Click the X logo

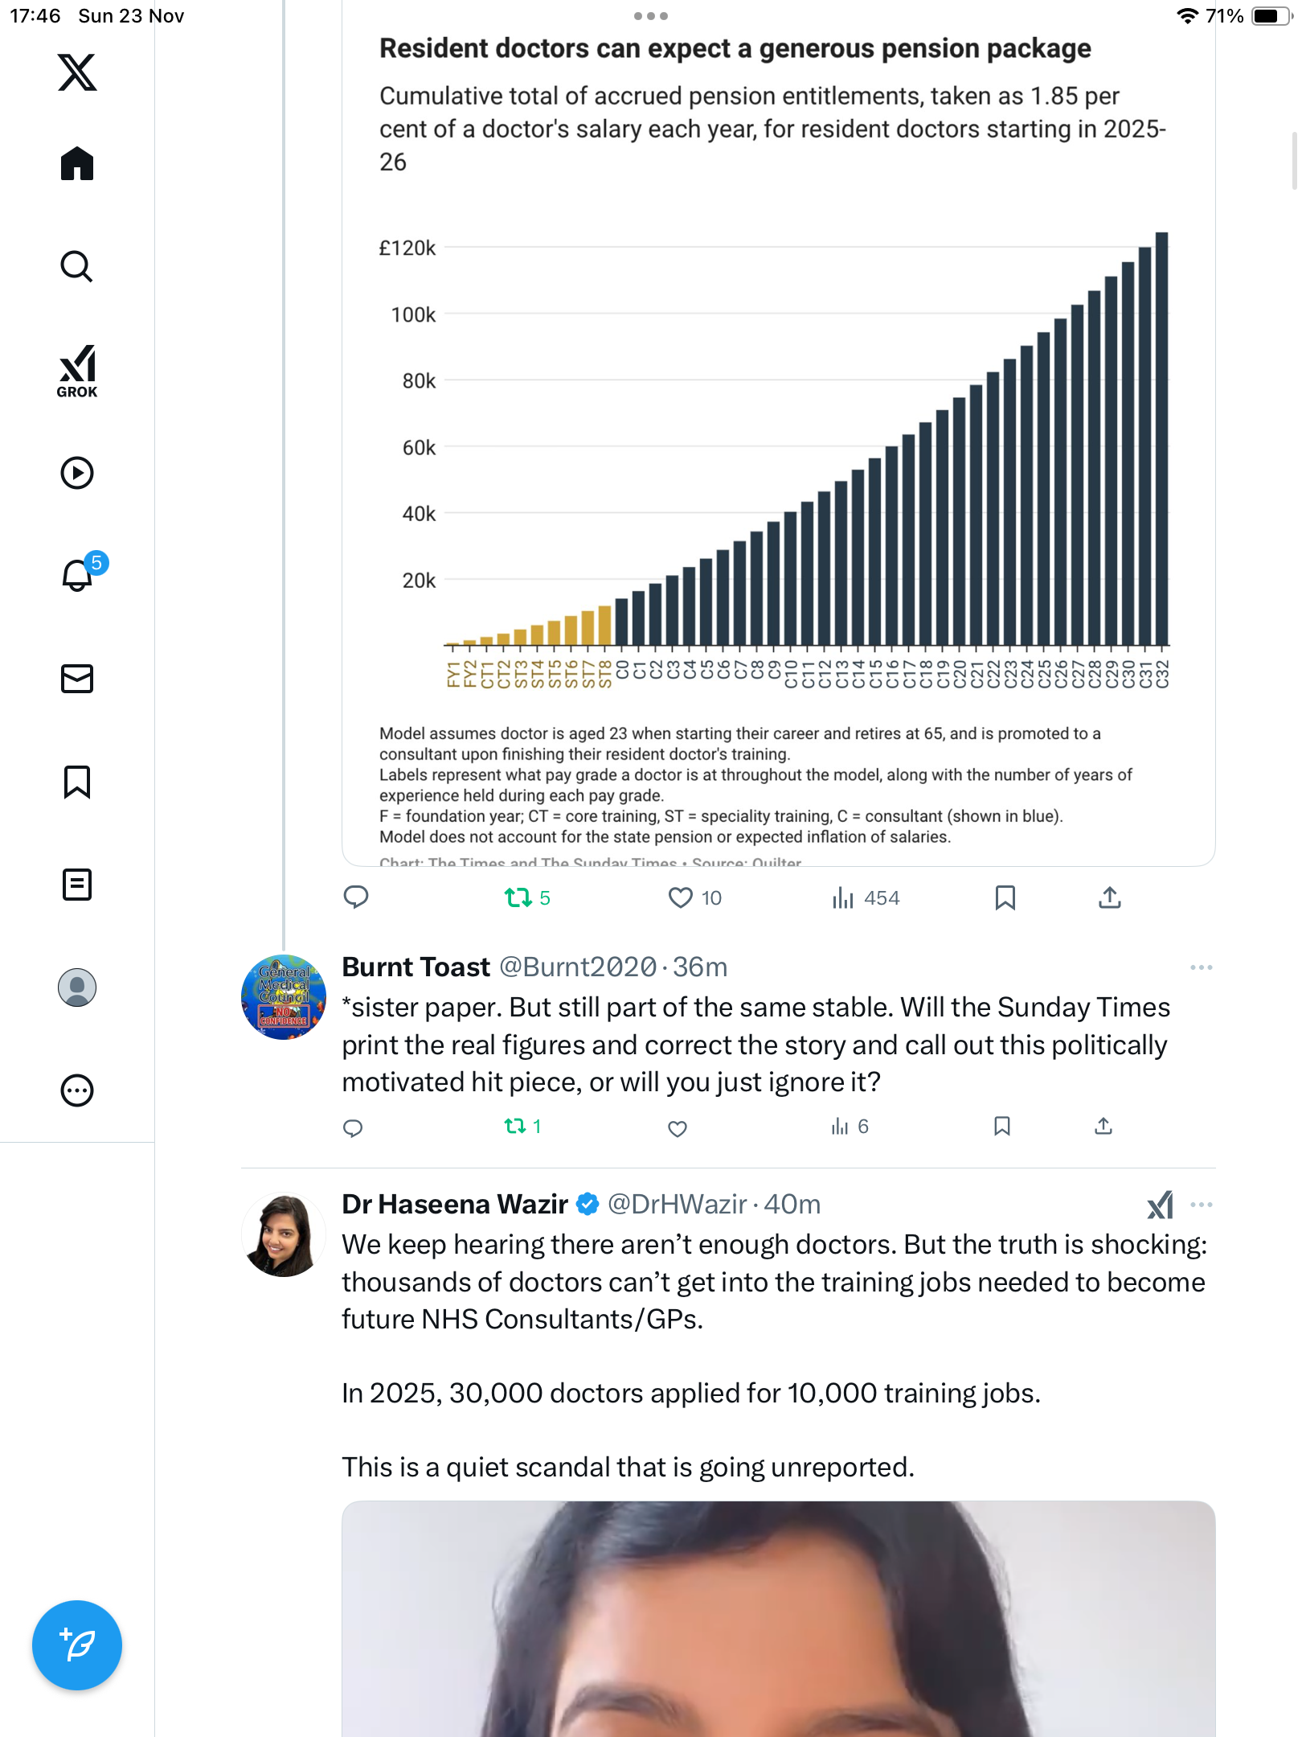(77, 72)
